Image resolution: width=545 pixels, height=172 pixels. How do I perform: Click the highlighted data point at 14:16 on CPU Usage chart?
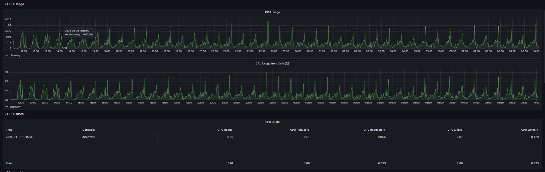pos(66,48)
